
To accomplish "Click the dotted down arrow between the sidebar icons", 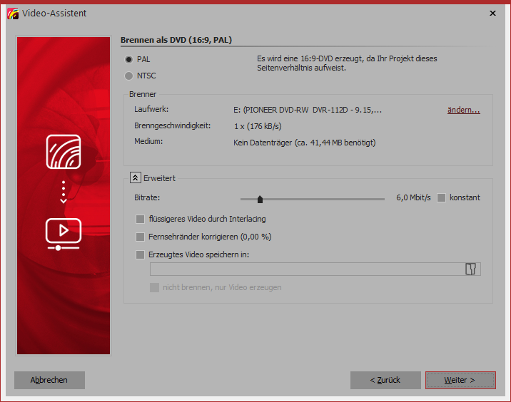I will pyautogui.click(x=64, y=192).
